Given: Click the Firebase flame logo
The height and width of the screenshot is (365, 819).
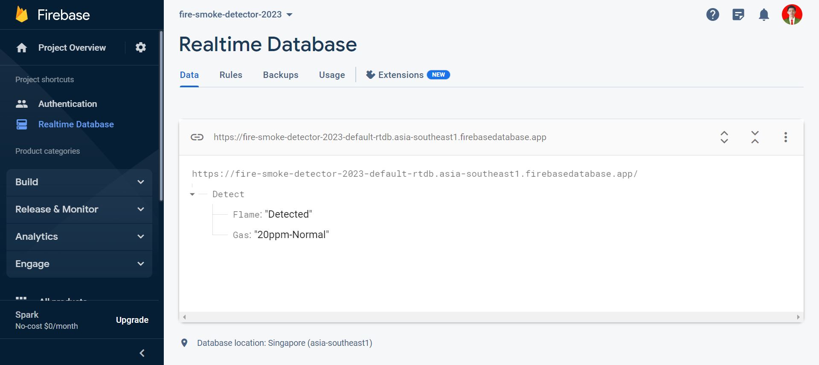Looking at the screenshot, I should [x=22, y=14].
